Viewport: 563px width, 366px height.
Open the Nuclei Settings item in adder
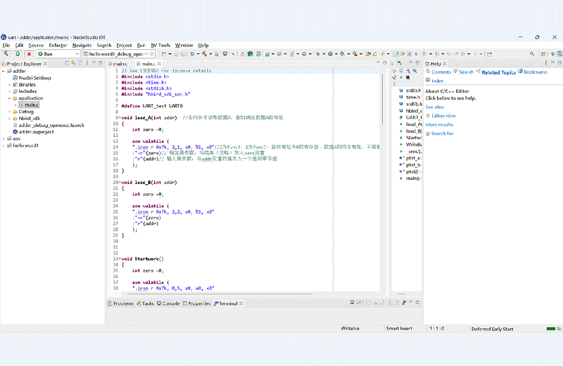pos(35,78)
